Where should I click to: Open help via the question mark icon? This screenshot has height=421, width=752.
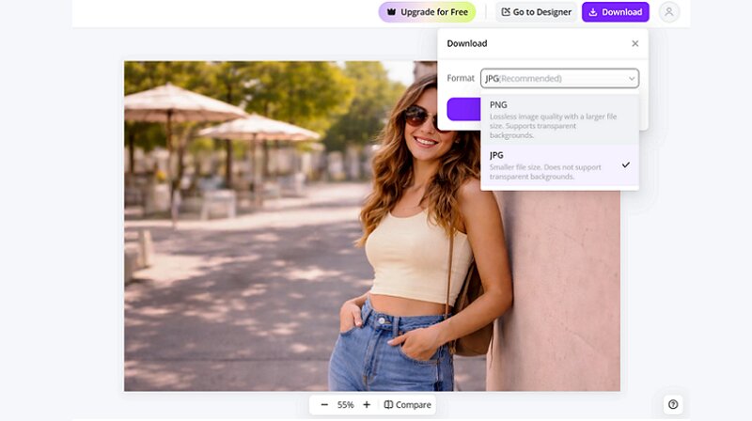[x=673, y=405]
